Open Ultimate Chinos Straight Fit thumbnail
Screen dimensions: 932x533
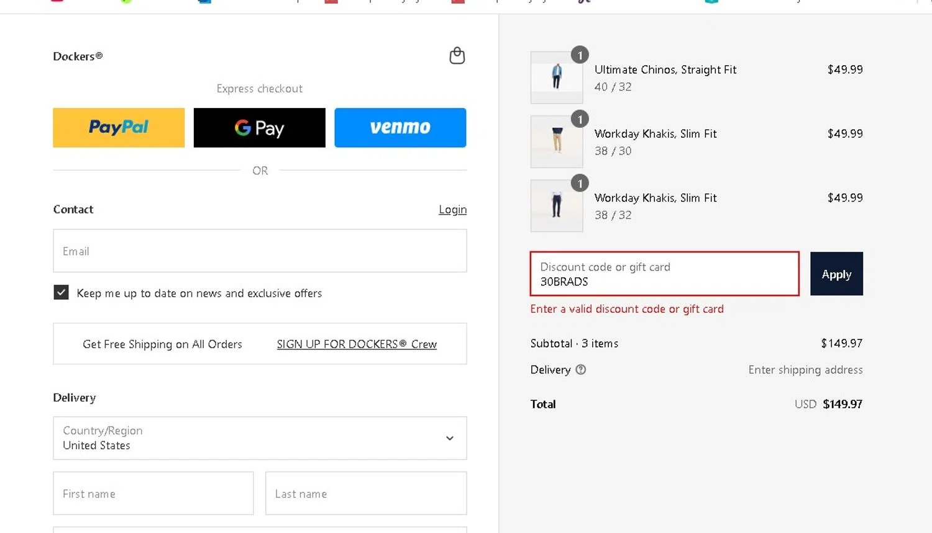coord(557,78)
